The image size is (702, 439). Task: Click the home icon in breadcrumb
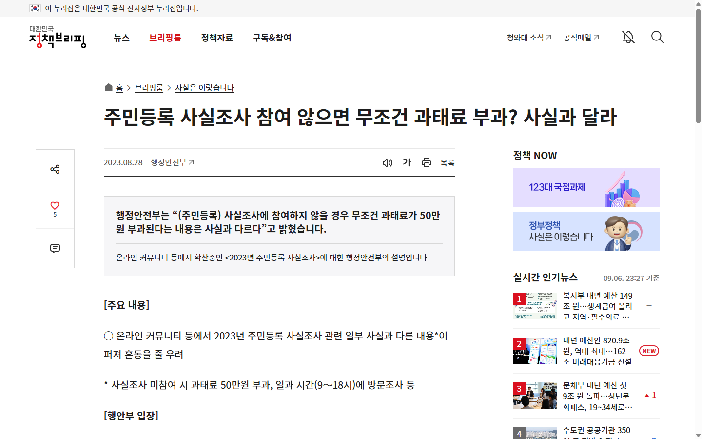109,87
